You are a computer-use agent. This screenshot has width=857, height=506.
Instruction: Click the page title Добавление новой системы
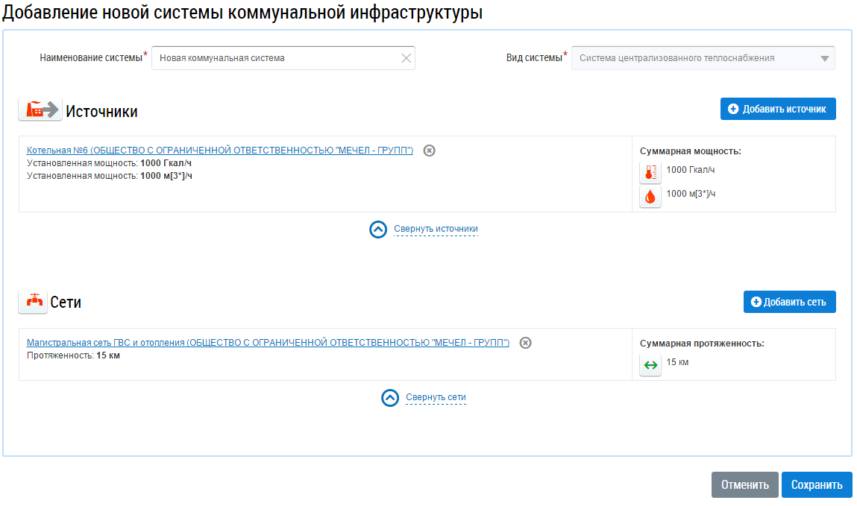242,12
